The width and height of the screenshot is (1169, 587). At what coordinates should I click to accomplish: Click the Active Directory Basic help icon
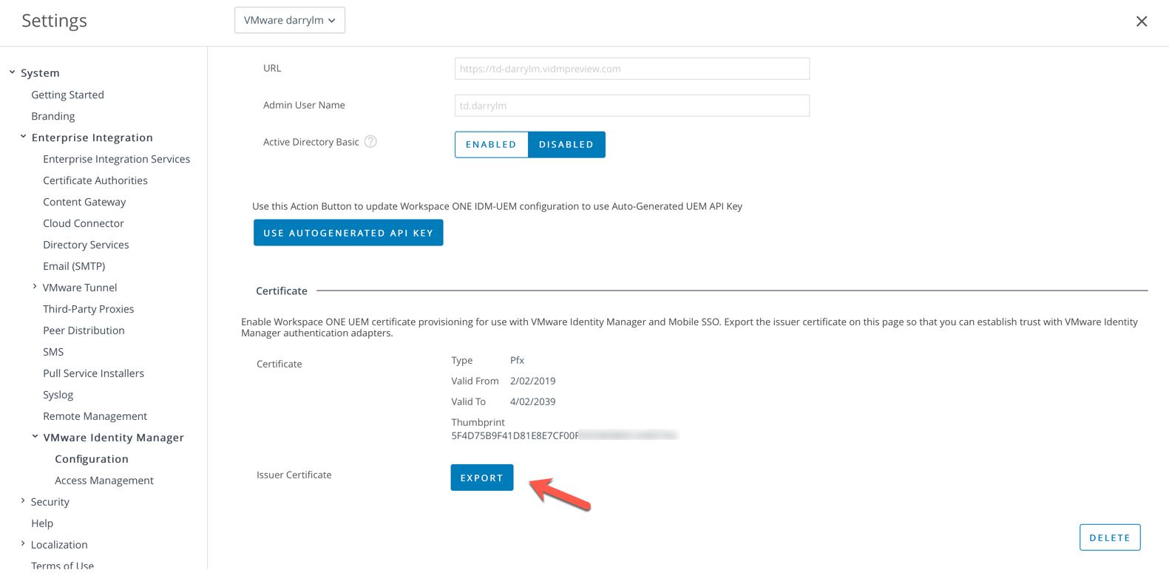pyautogui.click(x=370, y=142)
